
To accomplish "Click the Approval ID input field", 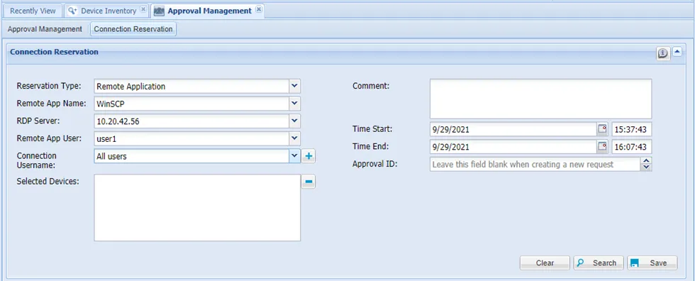I will [x=535, y=165].
